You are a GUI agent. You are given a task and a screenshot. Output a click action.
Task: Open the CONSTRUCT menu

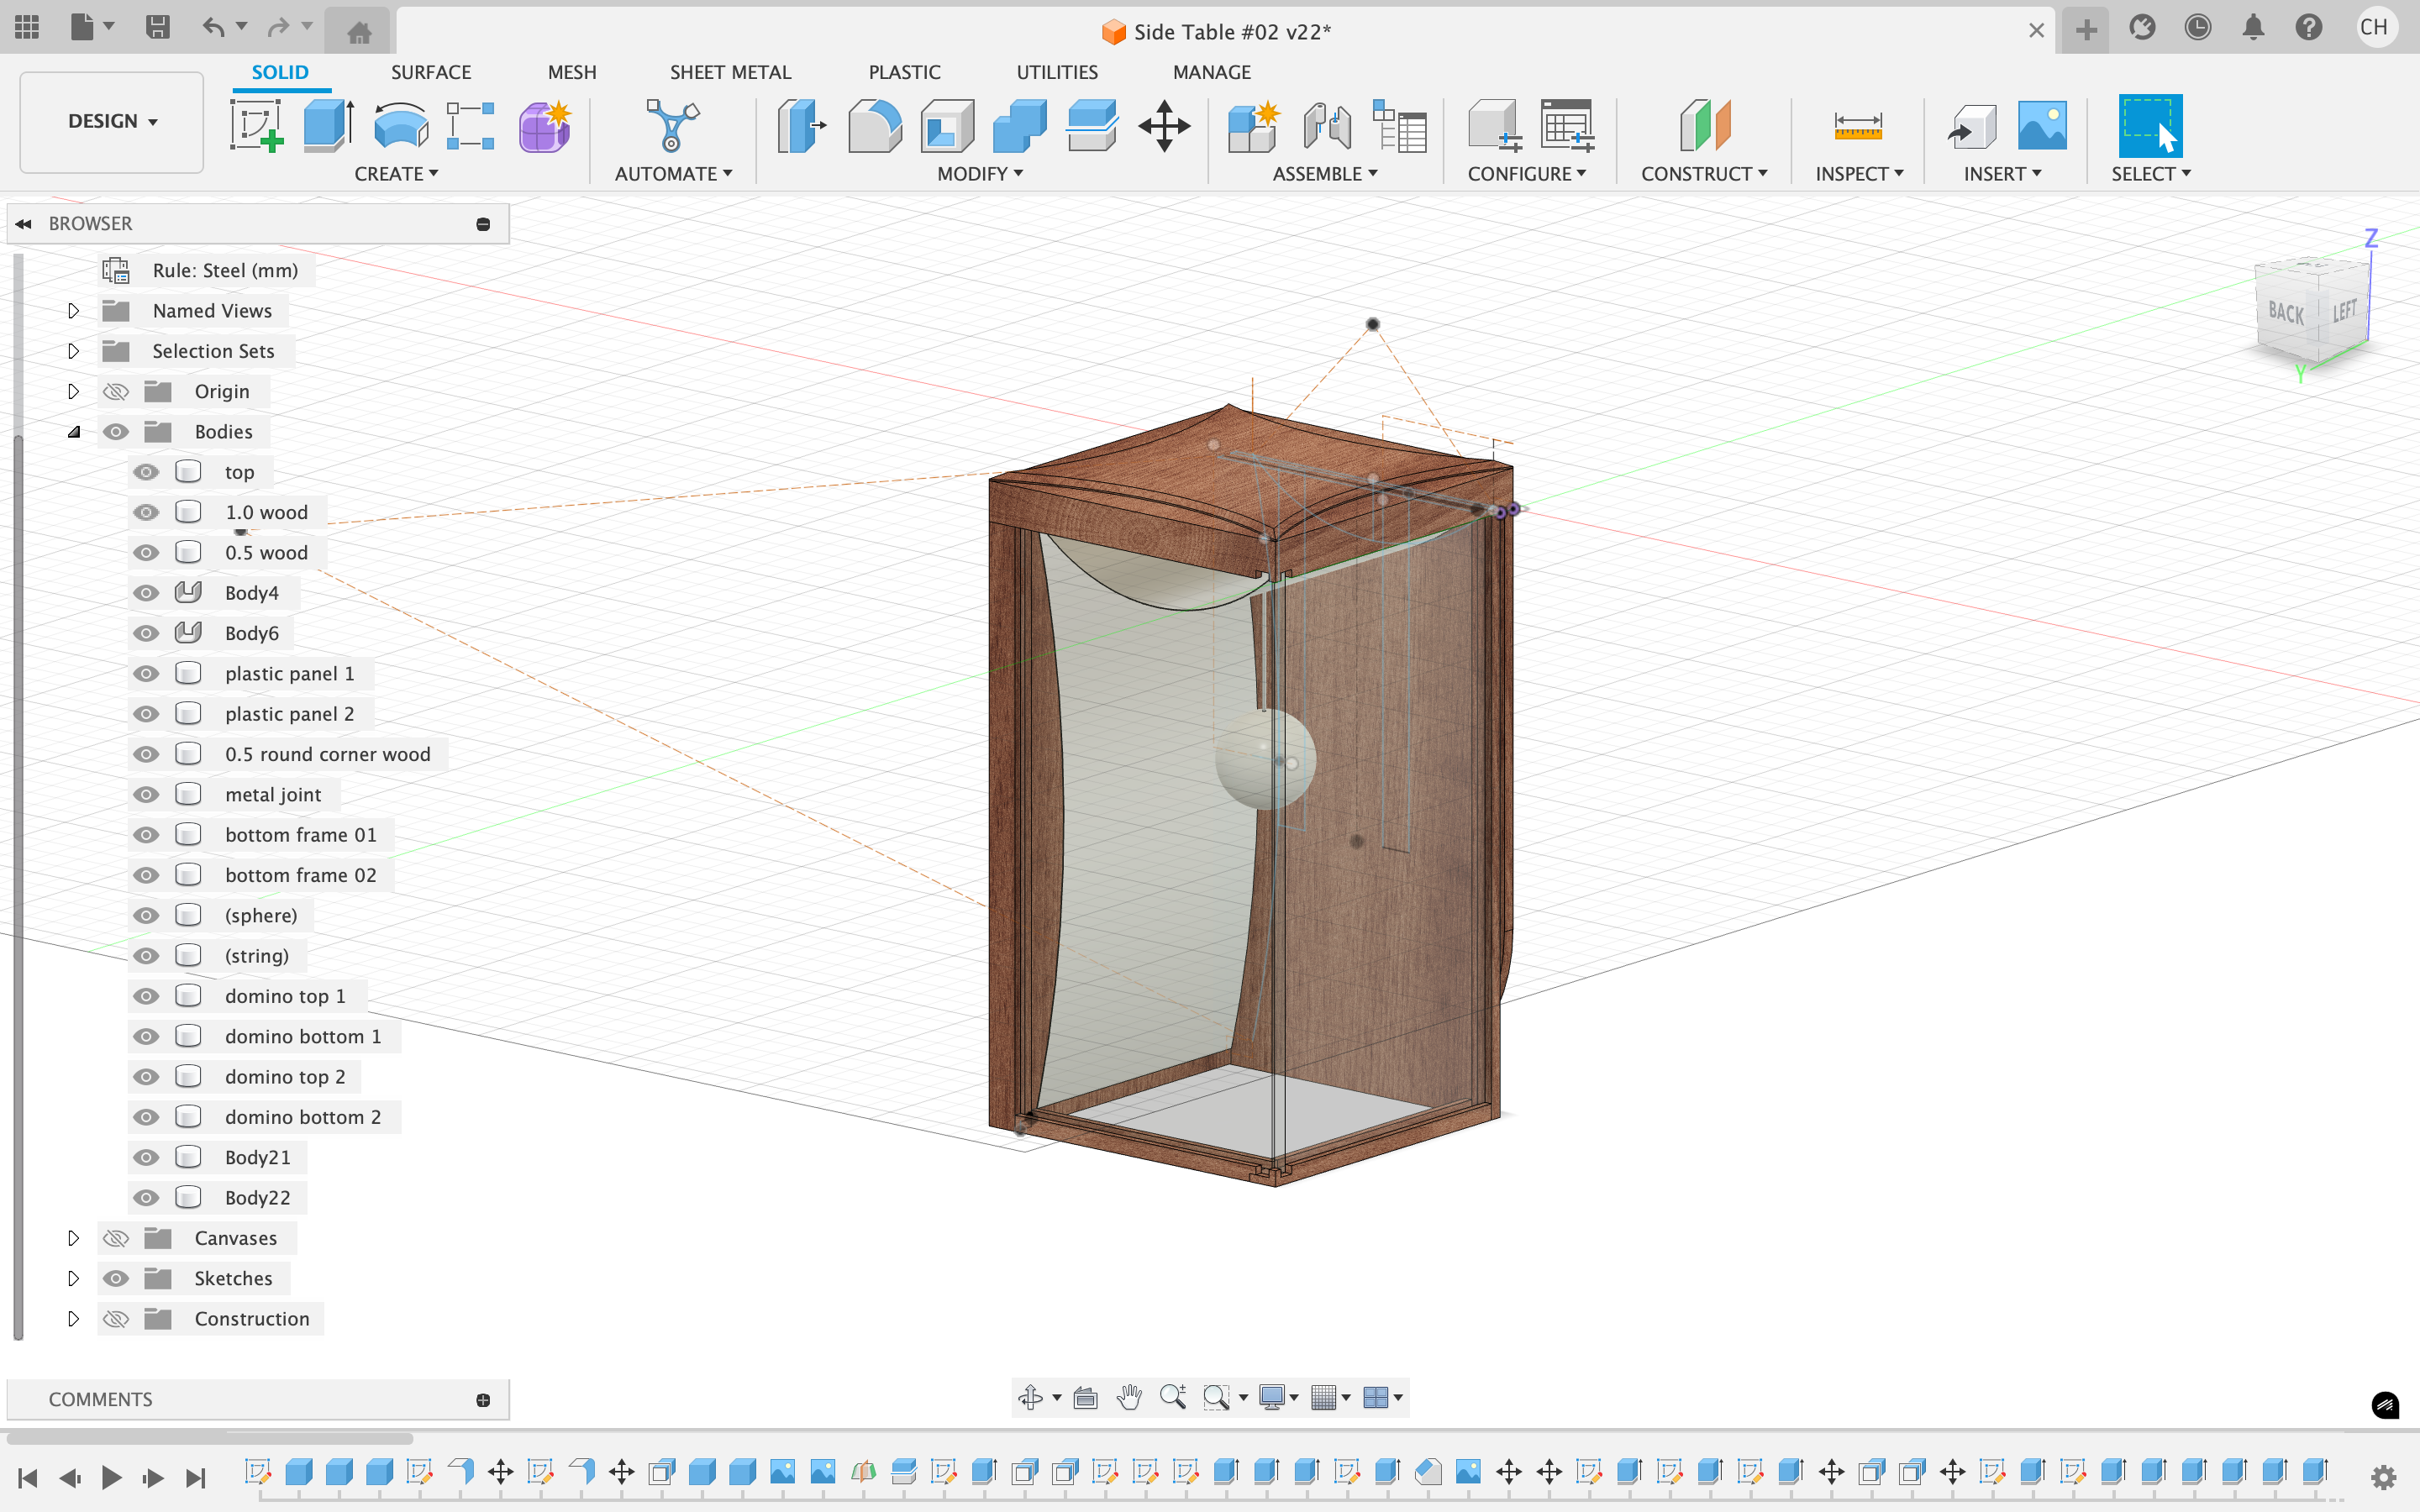tap(1704, 173)
